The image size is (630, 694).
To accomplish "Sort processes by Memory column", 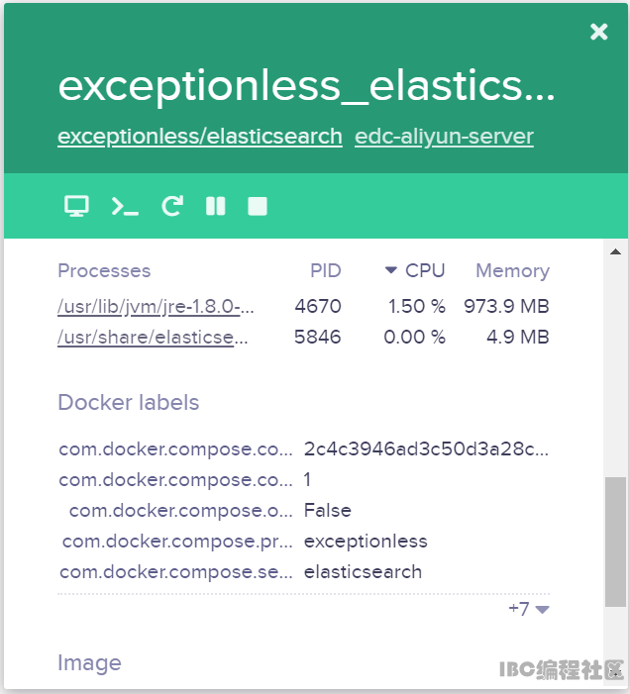I will (x=512, y=270).
